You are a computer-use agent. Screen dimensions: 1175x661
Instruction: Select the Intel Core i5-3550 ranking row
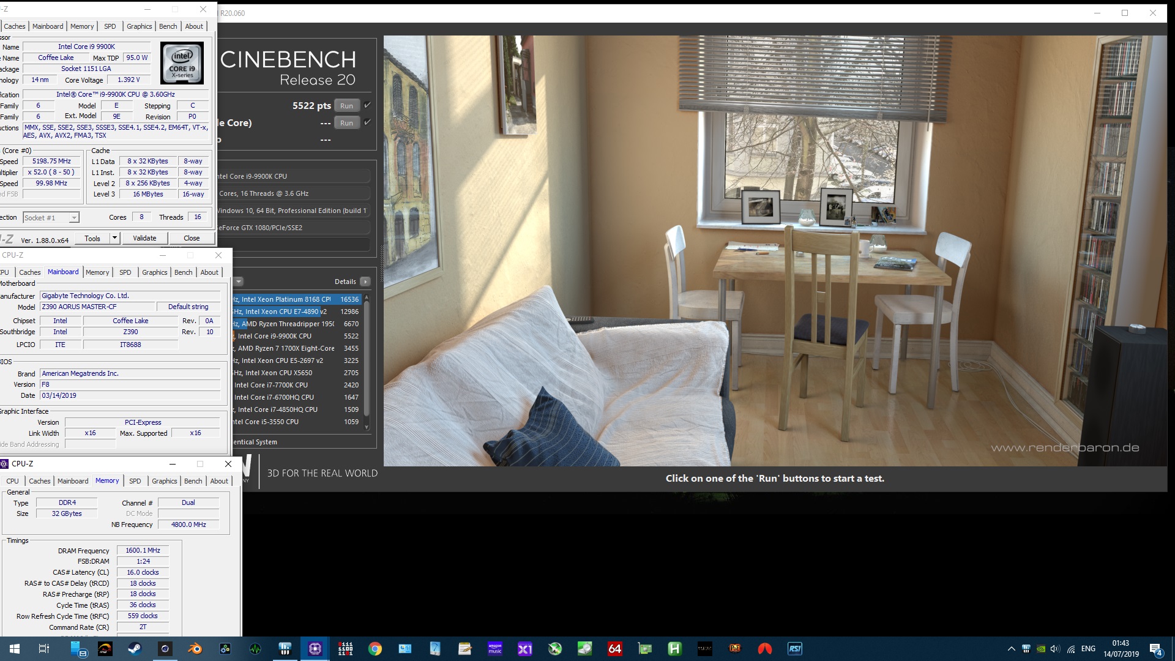point(296,422)
